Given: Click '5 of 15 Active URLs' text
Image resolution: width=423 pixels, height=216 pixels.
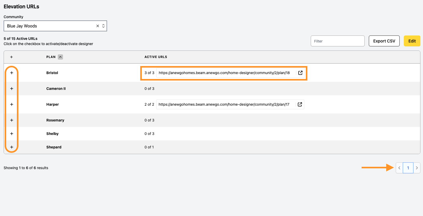Looking at the screenshot, I should [x=20, y=39].
